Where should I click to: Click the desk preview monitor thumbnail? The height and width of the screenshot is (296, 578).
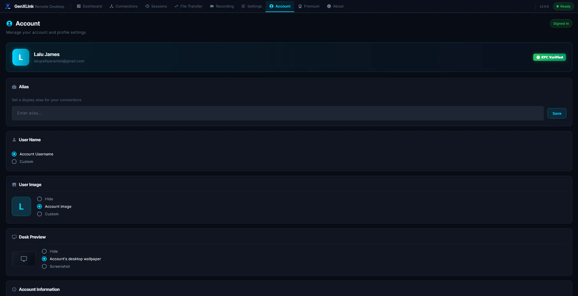(24, 259)
